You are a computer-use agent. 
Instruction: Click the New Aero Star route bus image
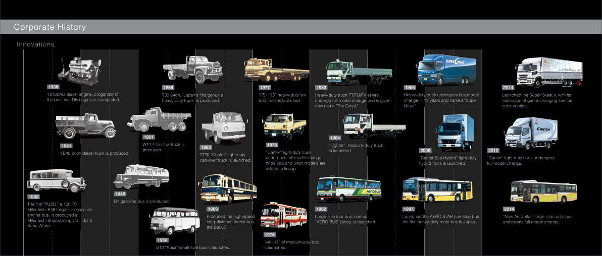(x=543, y=191)
